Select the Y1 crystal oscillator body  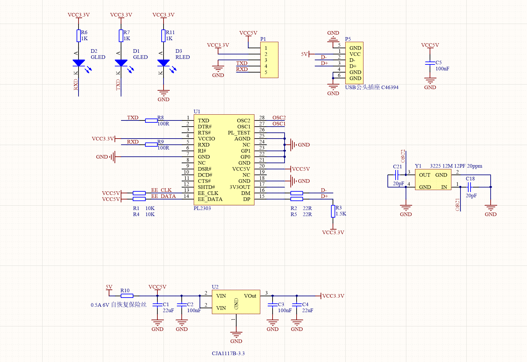point(433,180)
